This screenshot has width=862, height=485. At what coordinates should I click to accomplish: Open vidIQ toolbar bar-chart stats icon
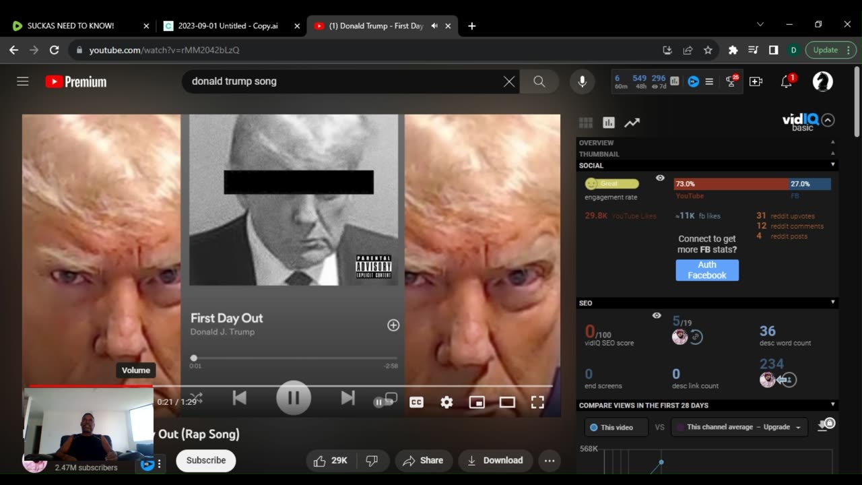[x=675, y=81]
